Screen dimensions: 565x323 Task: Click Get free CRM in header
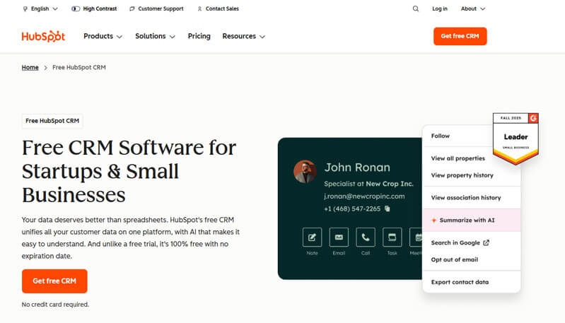[x=460, y=36]
